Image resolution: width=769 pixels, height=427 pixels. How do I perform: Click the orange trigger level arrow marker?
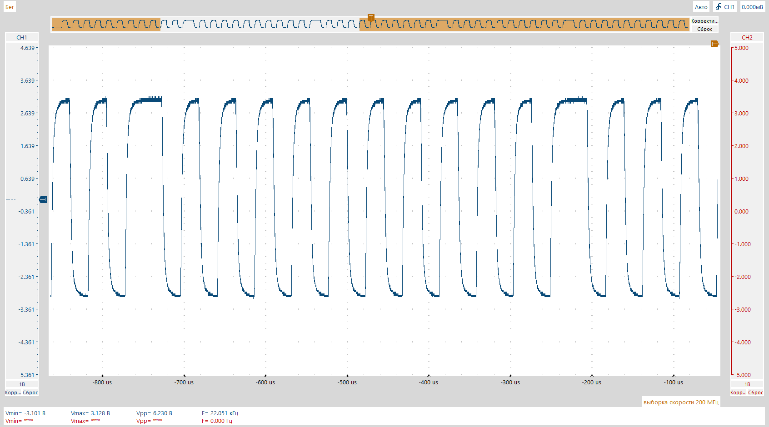[x=714, y=44]
